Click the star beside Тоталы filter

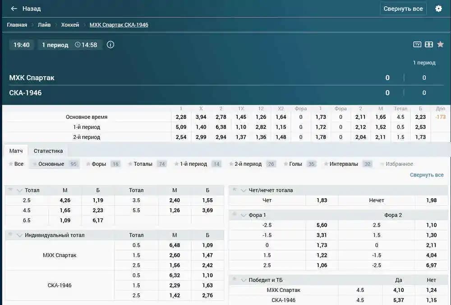tap(130, 164)
